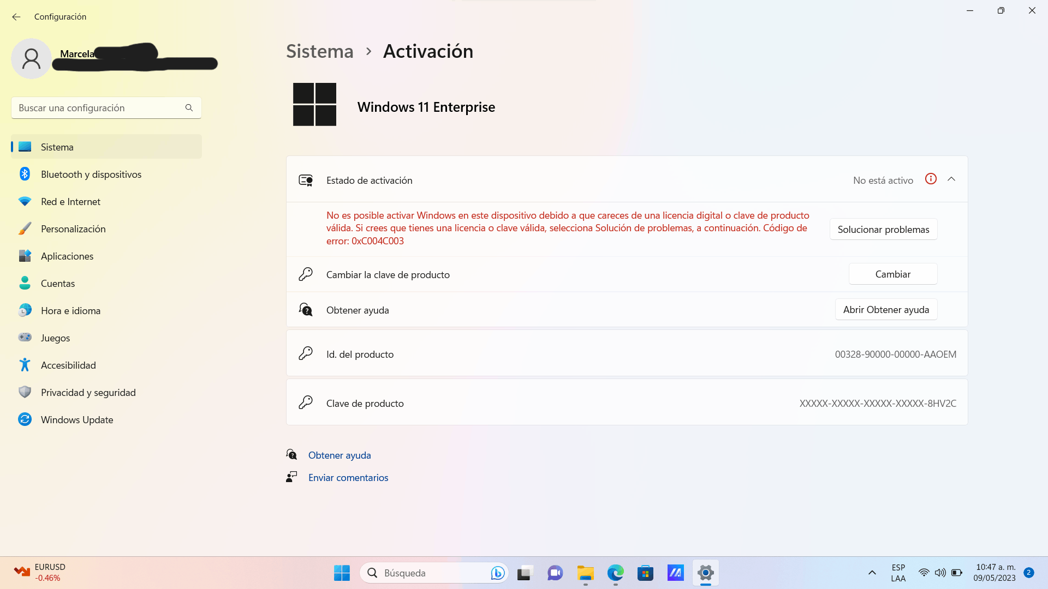Open ESP LAA input language selector

pyautogui.click(x=898, y=573)
